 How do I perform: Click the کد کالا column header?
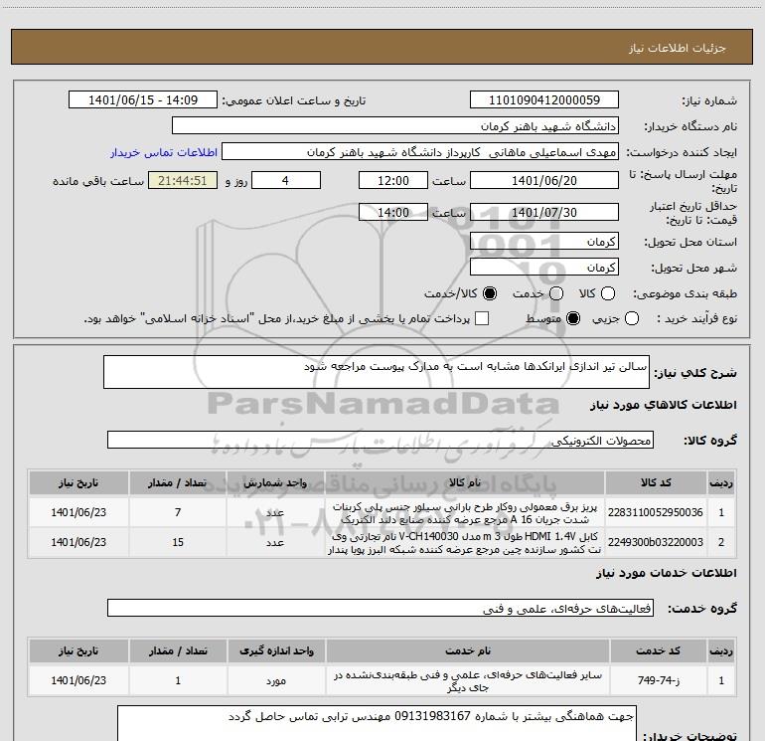pyautogui.click(x=656, y=483)
